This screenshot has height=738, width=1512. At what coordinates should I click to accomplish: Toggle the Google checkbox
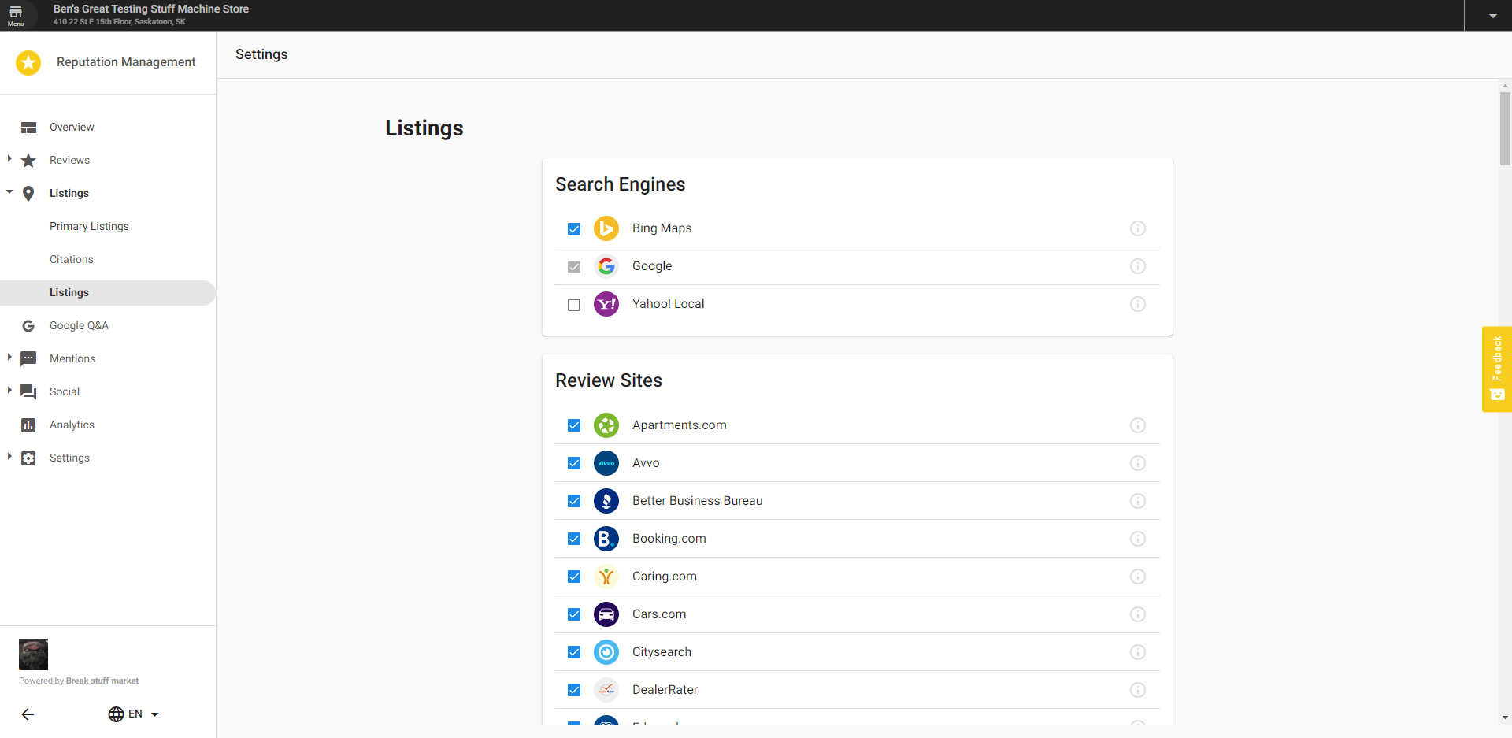coord(574,267)
